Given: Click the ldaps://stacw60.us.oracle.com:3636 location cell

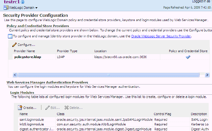Looking at the screenshot, I should point(120,57).
